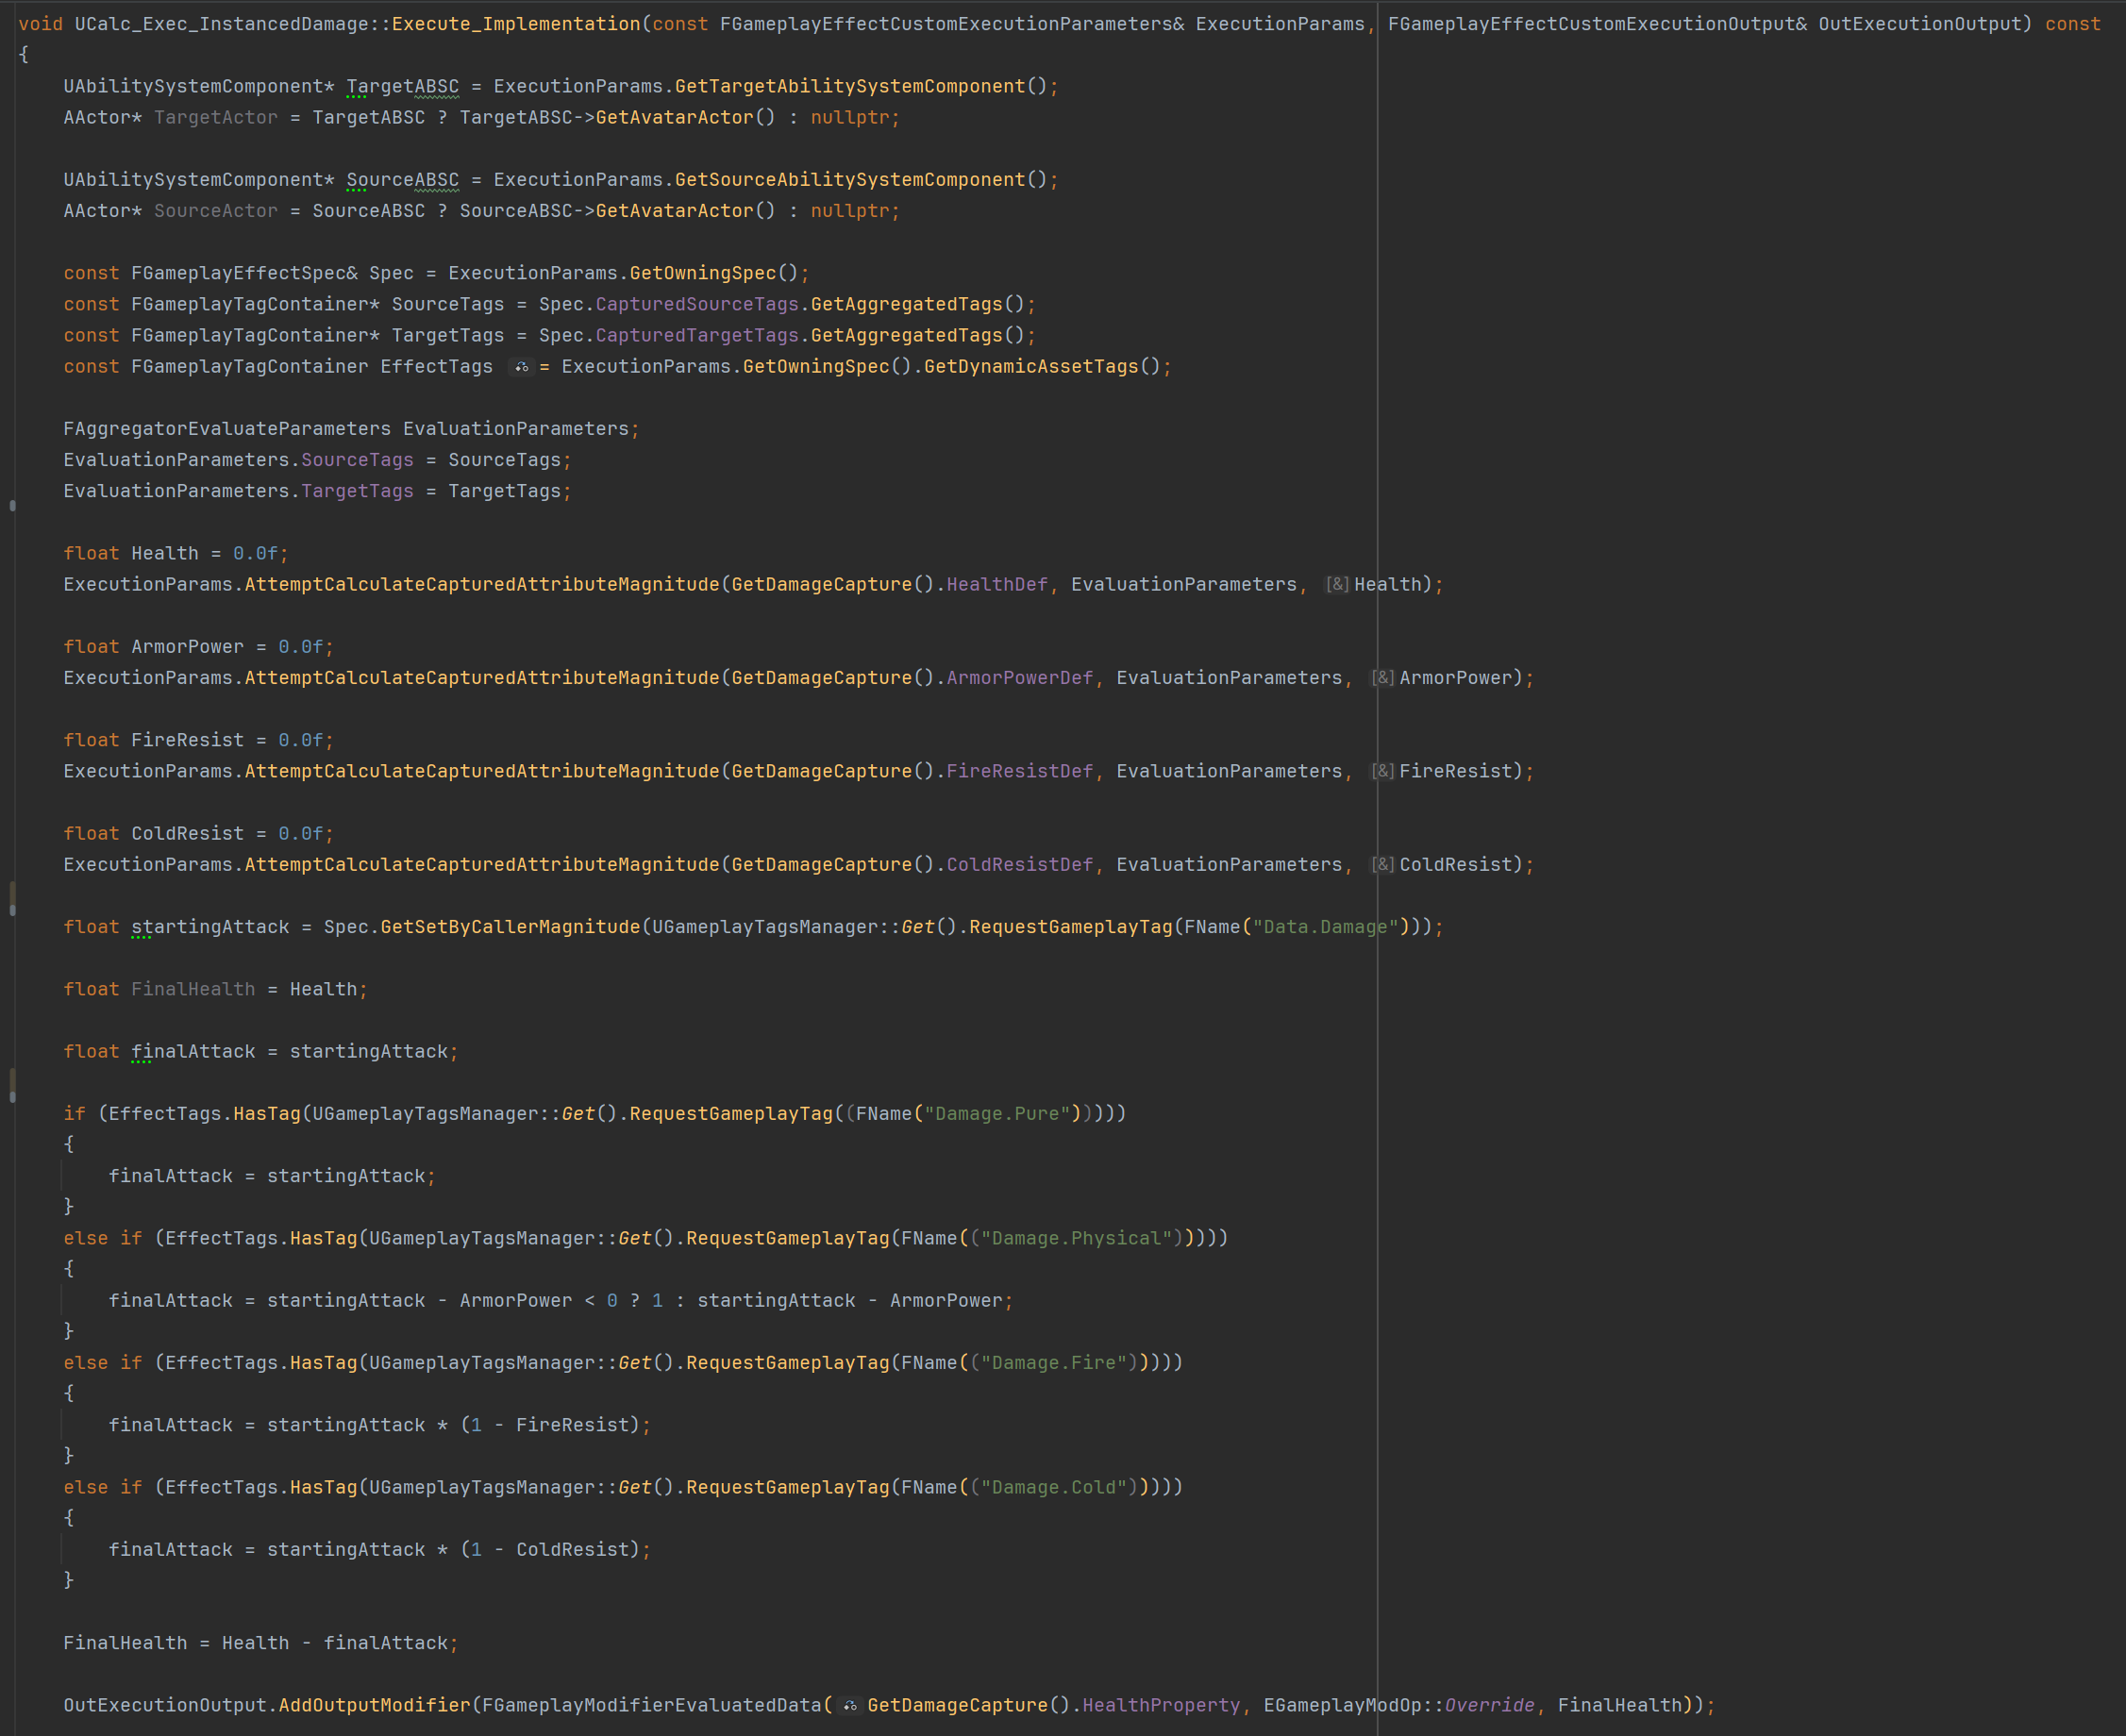Click the Execute_Implementation function name

click(515, 24)
